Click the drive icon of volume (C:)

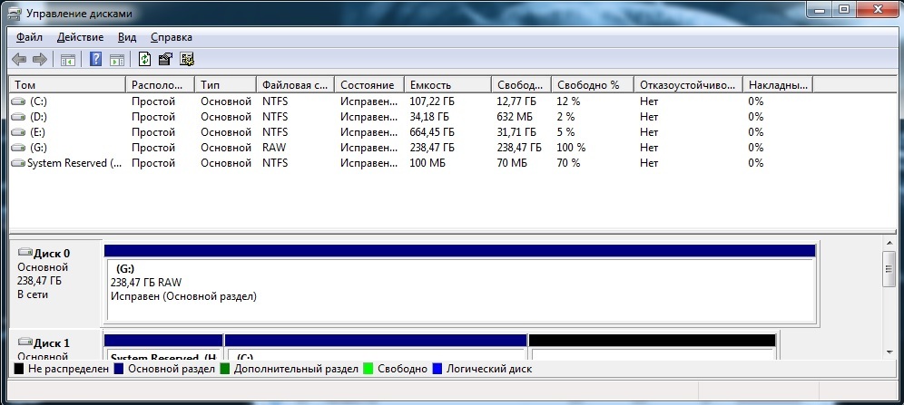[18, 101]
